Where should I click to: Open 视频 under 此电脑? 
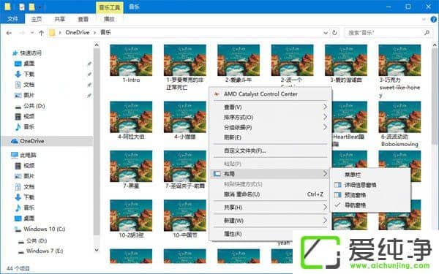pos(25,166)
